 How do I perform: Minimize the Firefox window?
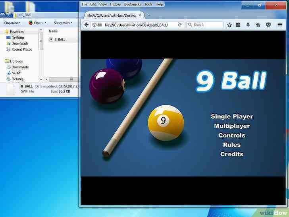248,6
